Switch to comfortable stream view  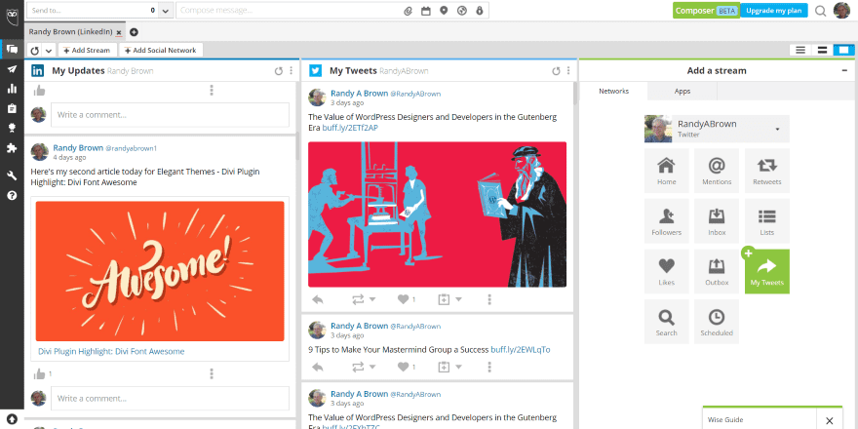[x=843, y=50]
